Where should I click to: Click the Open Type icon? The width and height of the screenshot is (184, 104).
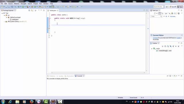(x=40, y=7)
